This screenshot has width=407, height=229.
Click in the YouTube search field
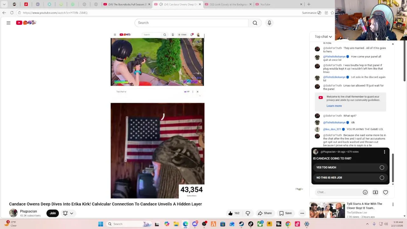tap(191, 23)
